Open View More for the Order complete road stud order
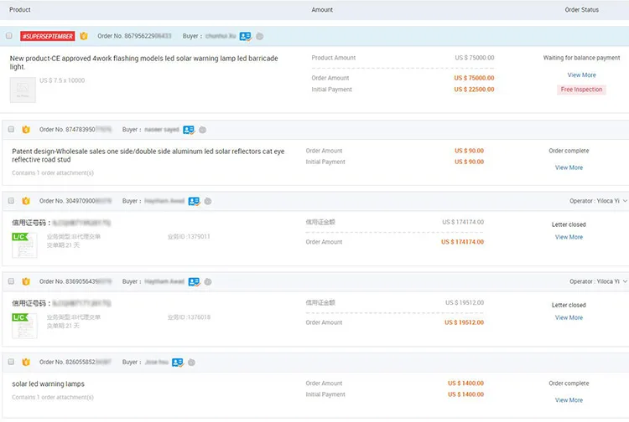The width and height of the screenshot is (629, 422). [x=569, y=167]
